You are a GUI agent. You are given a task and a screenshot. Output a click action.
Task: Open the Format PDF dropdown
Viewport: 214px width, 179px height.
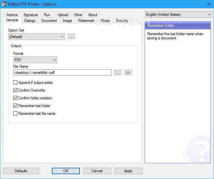[x=35, y=60]
